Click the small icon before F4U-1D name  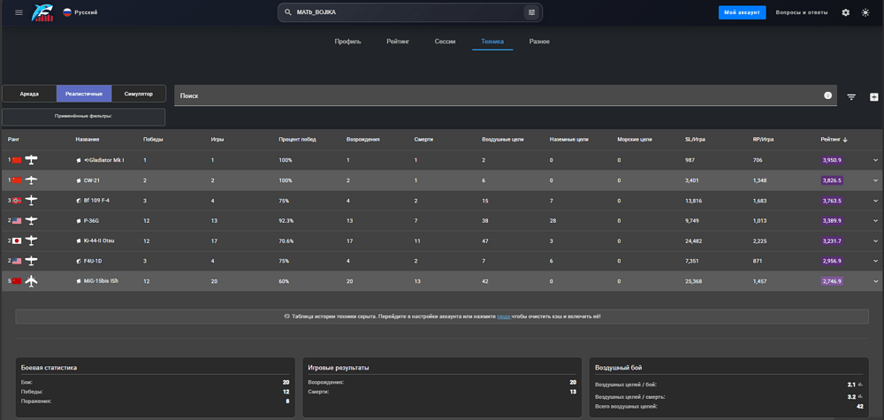[79, 261]
